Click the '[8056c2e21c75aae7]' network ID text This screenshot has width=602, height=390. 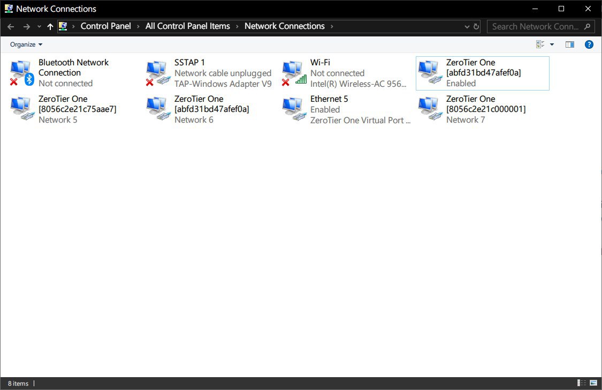tap(77, 109)
